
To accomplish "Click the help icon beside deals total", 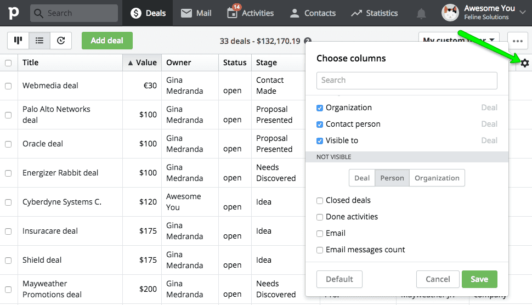I will 307,40.
